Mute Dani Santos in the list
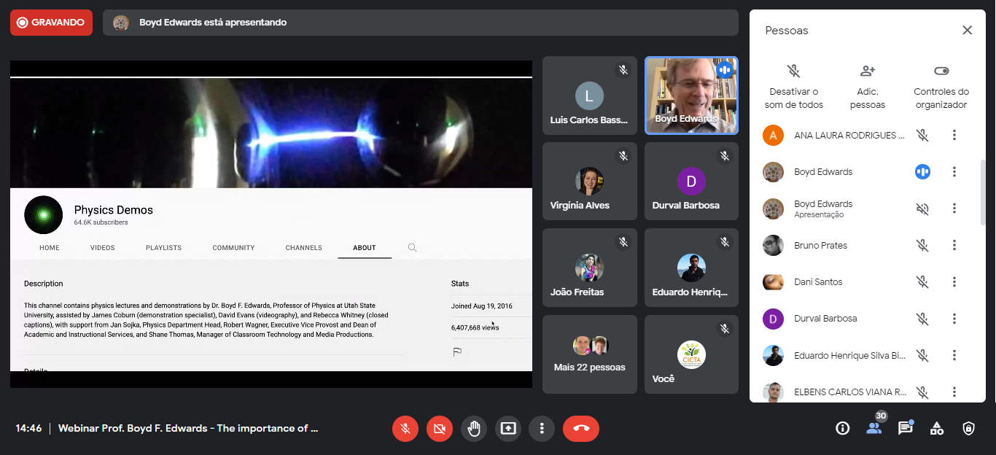Screen dimensions: 996x455 pyautogui.click(x=922, y=282)
